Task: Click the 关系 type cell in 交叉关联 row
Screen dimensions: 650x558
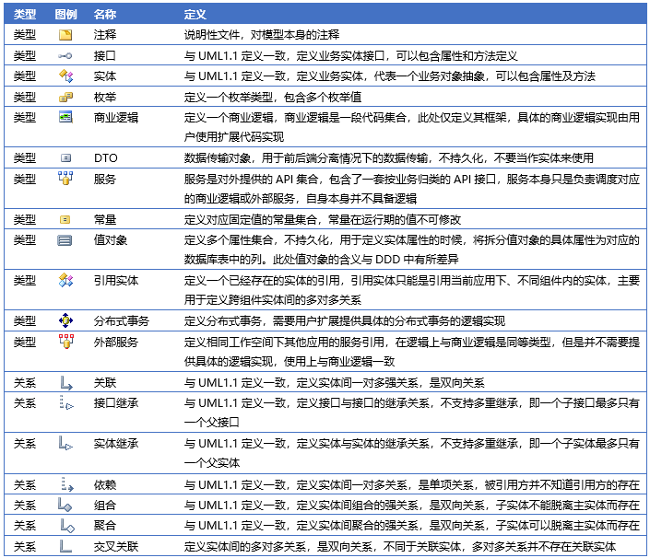Action: pyautogui.click(x=25, y=547)
